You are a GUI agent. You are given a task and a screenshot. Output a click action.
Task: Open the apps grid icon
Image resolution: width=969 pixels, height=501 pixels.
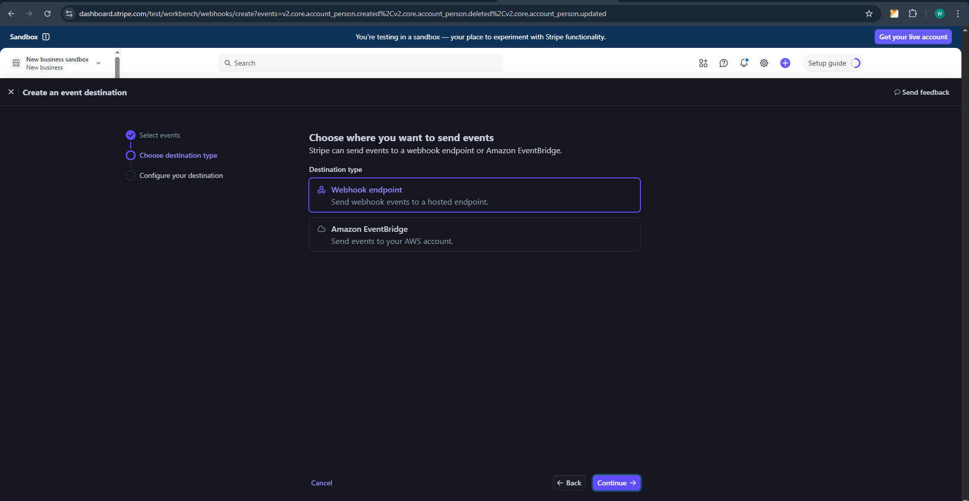703,63
